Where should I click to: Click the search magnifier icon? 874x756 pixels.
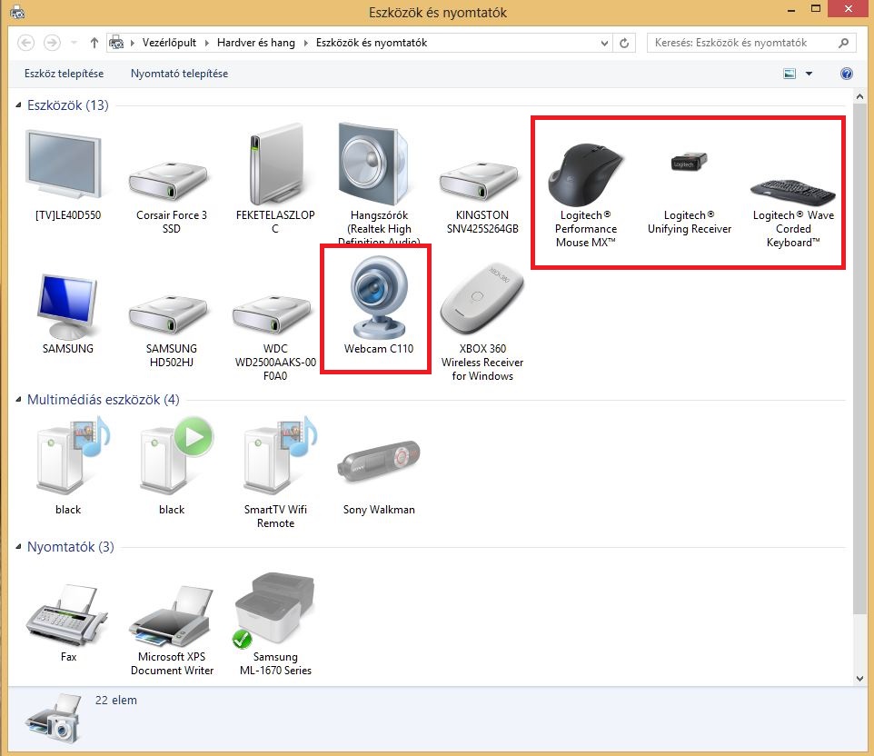coord(843,43)
